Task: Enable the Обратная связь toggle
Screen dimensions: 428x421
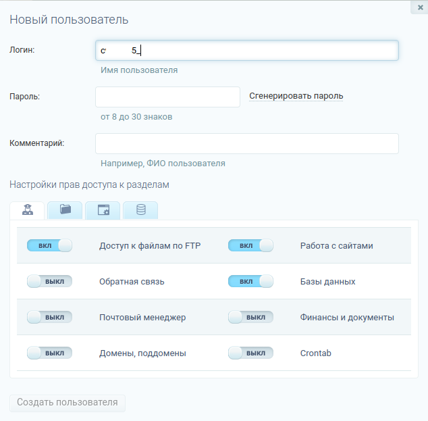Action: (x=49, y=281)
